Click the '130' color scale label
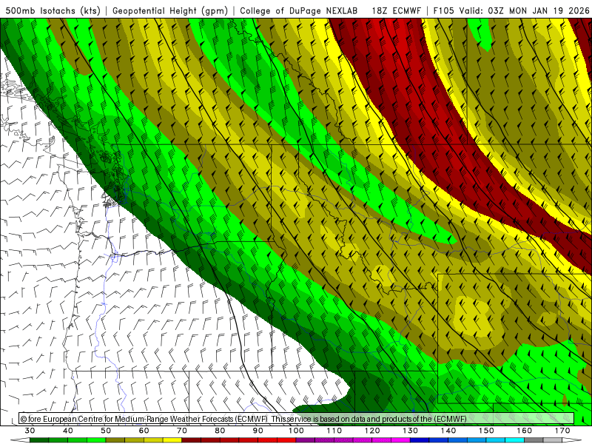Viewport: 592px width, 444px height. point(411,431)
